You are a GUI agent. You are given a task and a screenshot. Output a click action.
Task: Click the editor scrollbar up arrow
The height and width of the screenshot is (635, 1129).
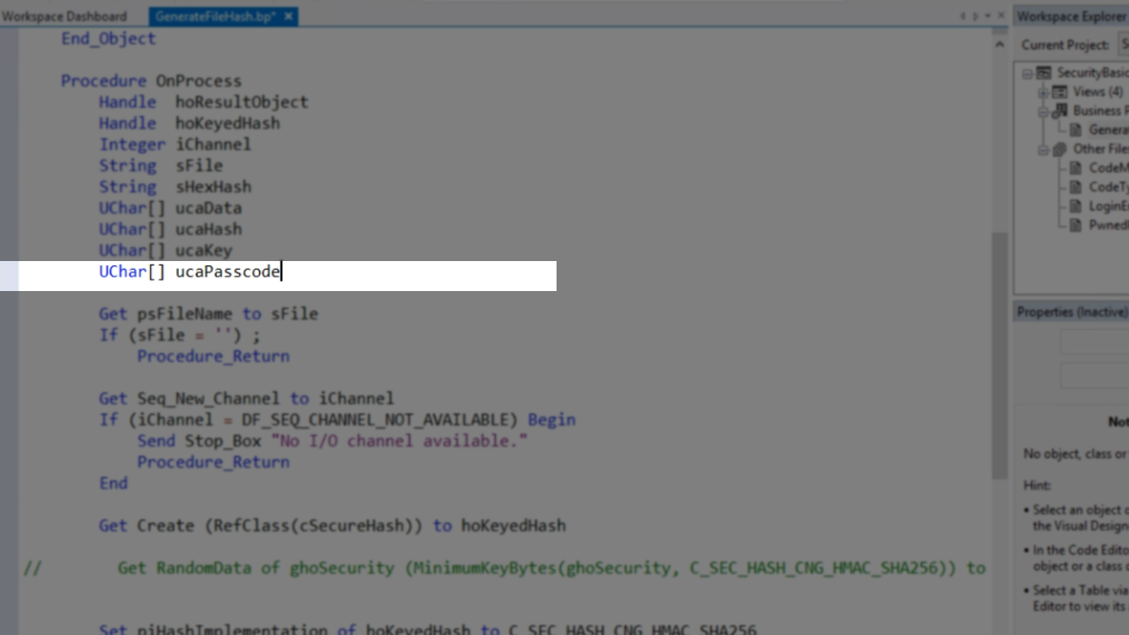pos(999,44)
